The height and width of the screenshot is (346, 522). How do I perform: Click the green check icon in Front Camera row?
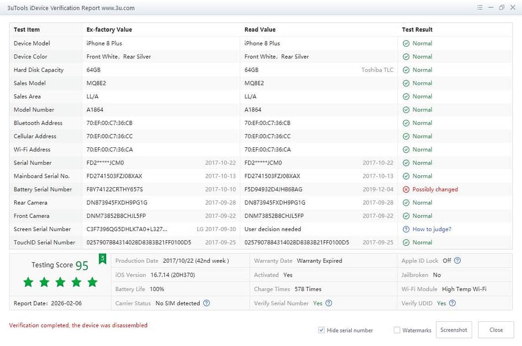(x=406, y=216)
